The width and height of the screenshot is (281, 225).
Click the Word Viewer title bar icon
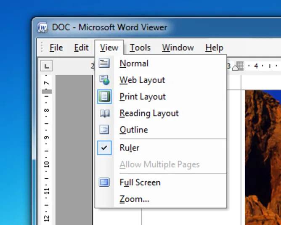[42, 28]
